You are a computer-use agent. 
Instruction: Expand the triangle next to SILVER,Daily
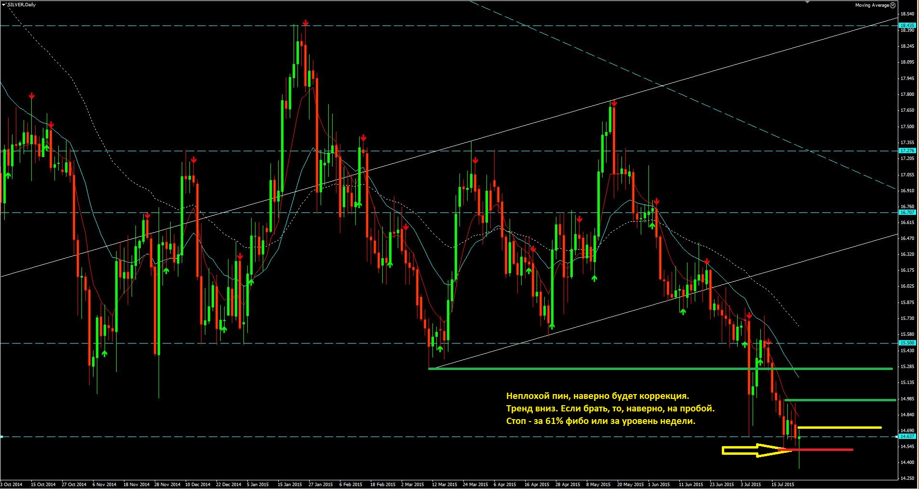pos(5,5)
